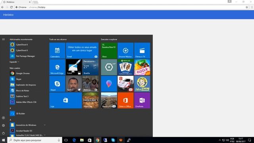Open Edge from the taskbar
The width and height of the screenshot is (254, 143).
pos(74,140)
